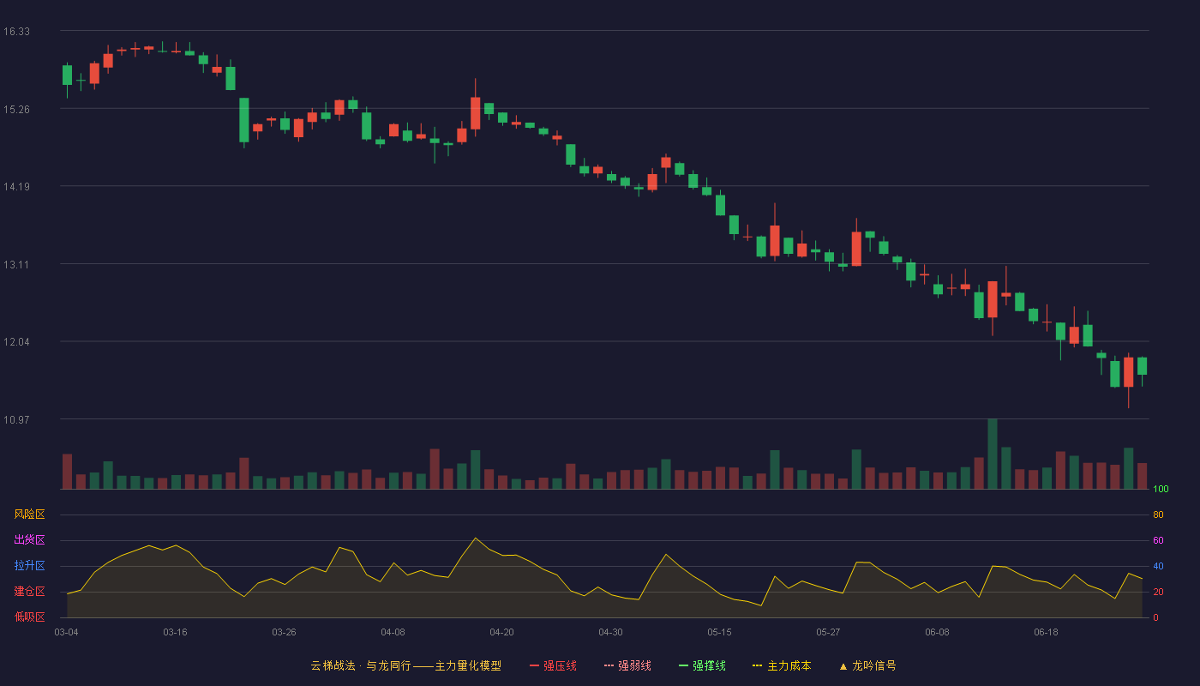Image resolution: width=1200 pixels, height=686 pixels.
Task: Click the 10.97 price axis label
Action: coord(16,419)
